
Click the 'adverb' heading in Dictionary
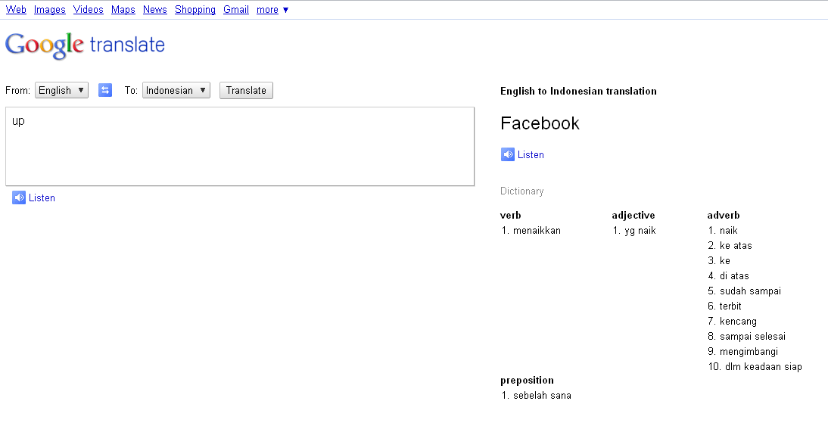(x=724, y=216)
